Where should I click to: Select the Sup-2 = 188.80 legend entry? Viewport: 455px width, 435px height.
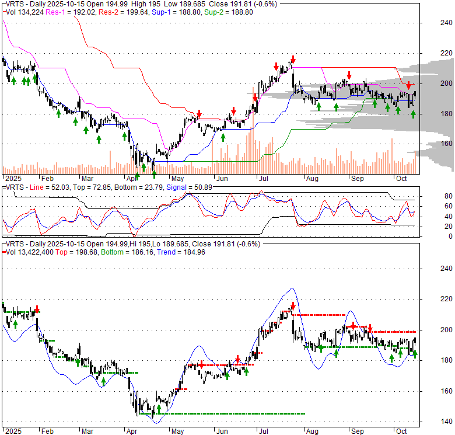click(x=228, y=12)
